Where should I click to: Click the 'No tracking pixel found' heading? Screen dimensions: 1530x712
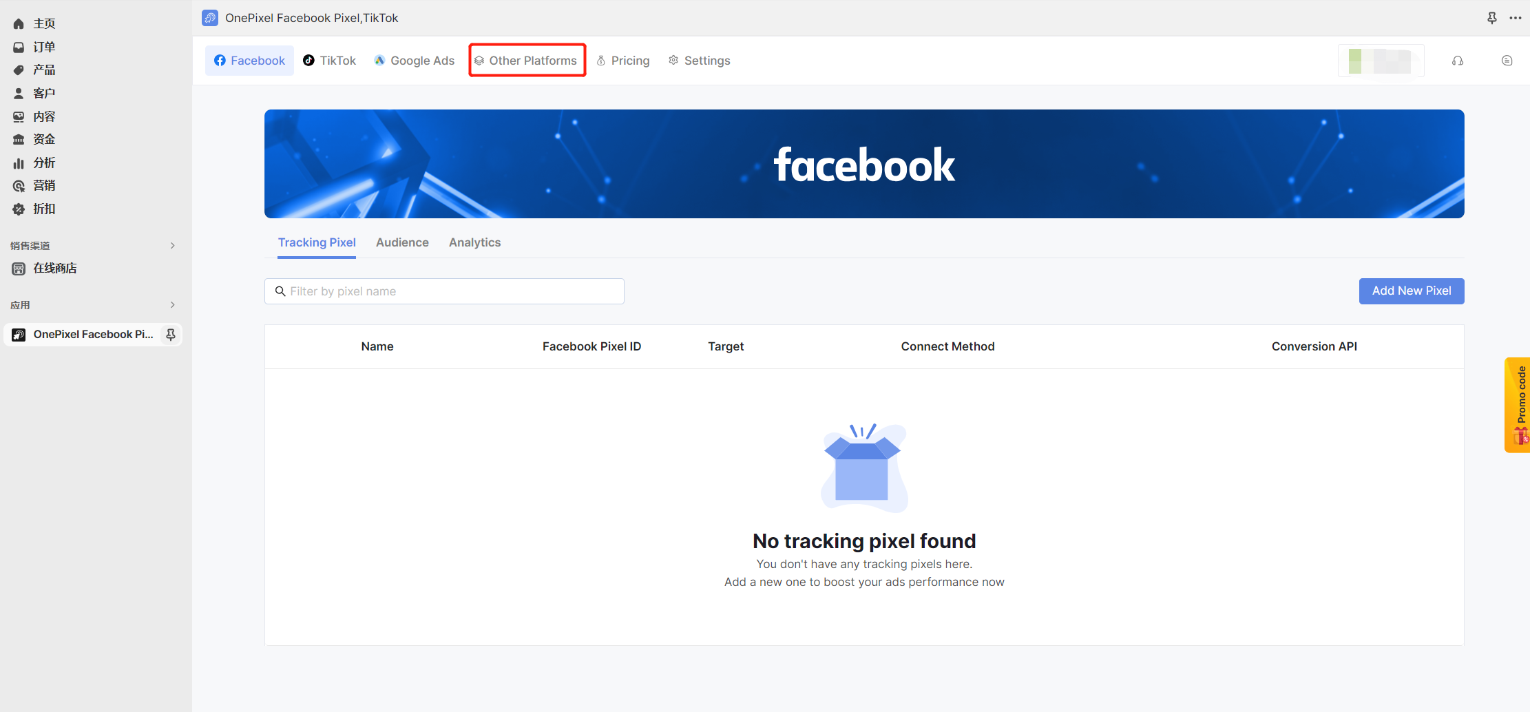coord(864,541)
